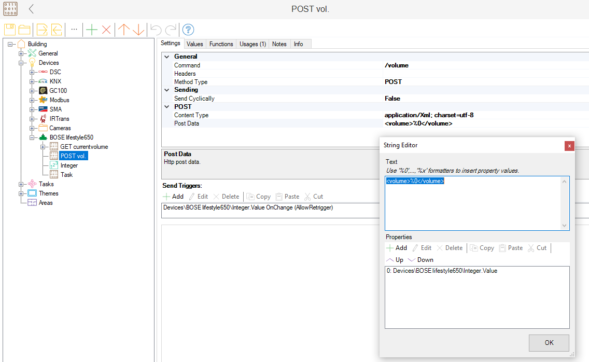Click the red X delete icon in toolbar
Image resolution: width=589 pixels, height=362 pixels.
coord(106,30)
